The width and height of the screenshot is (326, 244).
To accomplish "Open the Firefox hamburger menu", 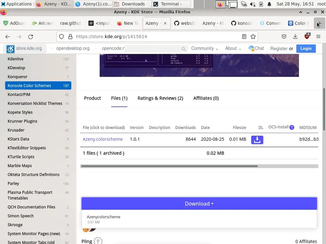I will [x=318, y=37].
